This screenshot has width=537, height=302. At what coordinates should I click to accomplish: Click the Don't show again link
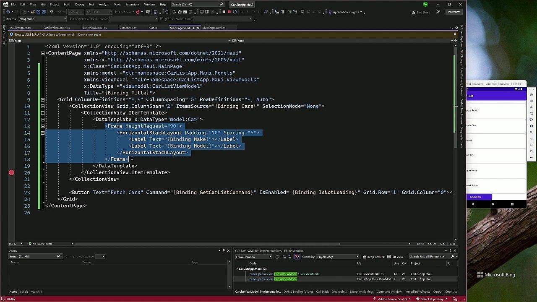pos(89,34)
